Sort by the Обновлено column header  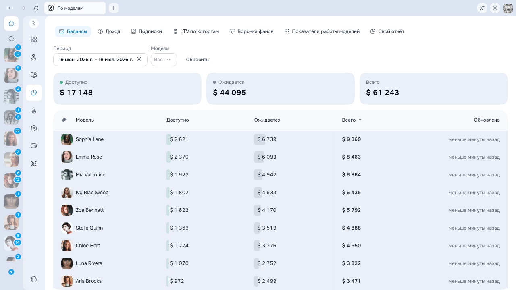pyautogui.click(x=487, y=120)
